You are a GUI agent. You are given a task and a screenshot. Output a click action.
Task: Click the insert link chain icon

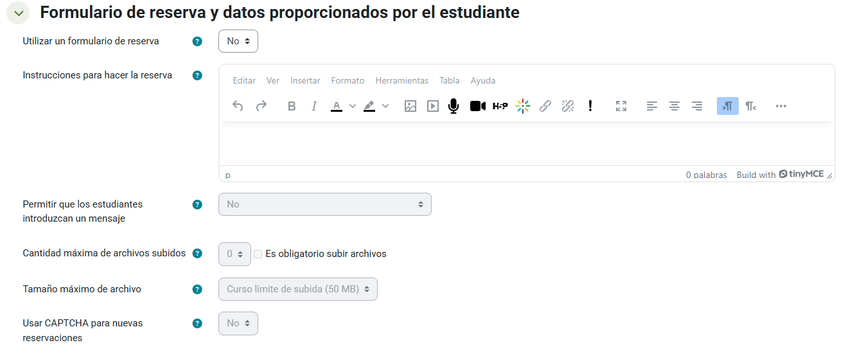545,106
